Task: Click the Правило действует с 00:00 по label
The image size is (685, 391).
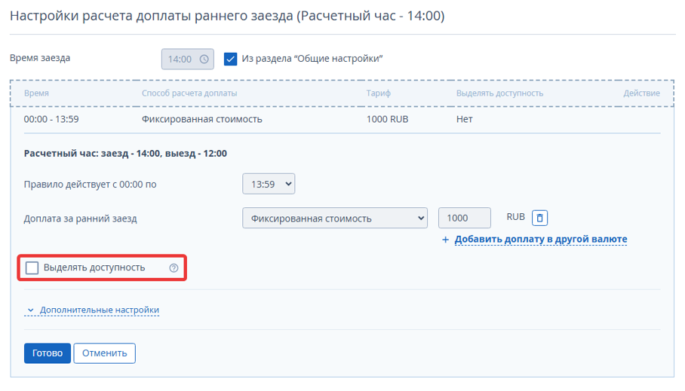Action: [90, 185]
